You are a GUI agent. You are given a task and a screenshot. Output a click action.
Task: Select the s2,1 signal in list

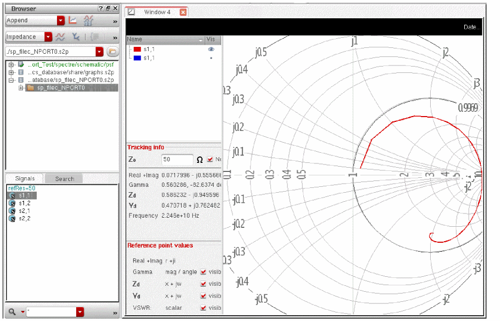click(25, 211)
